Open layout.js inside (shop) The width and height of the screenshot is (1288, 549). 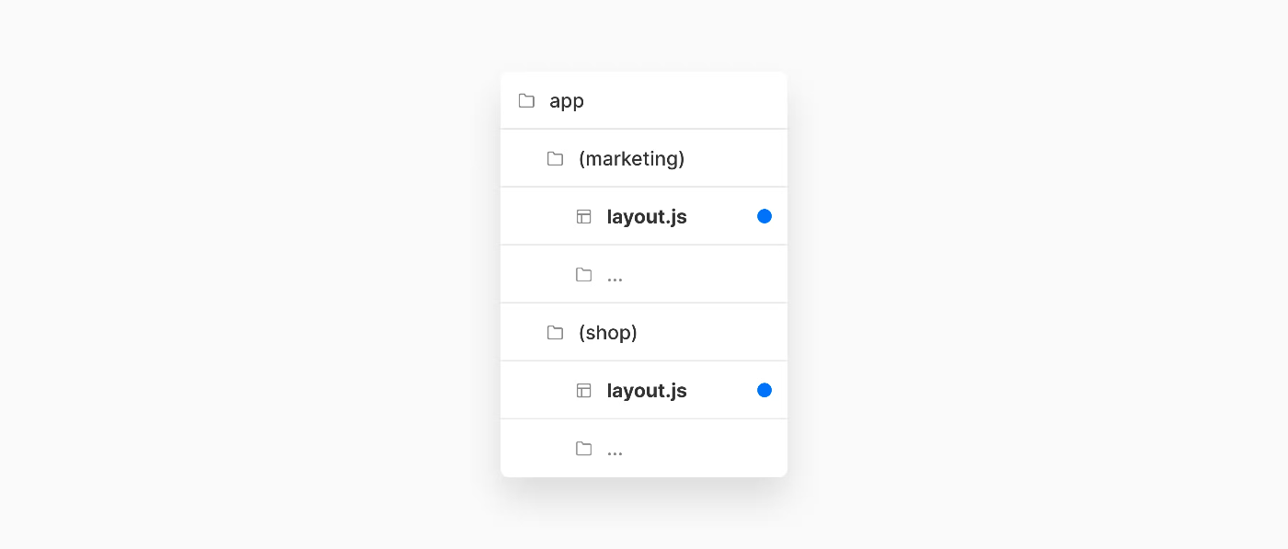(647, 391)
